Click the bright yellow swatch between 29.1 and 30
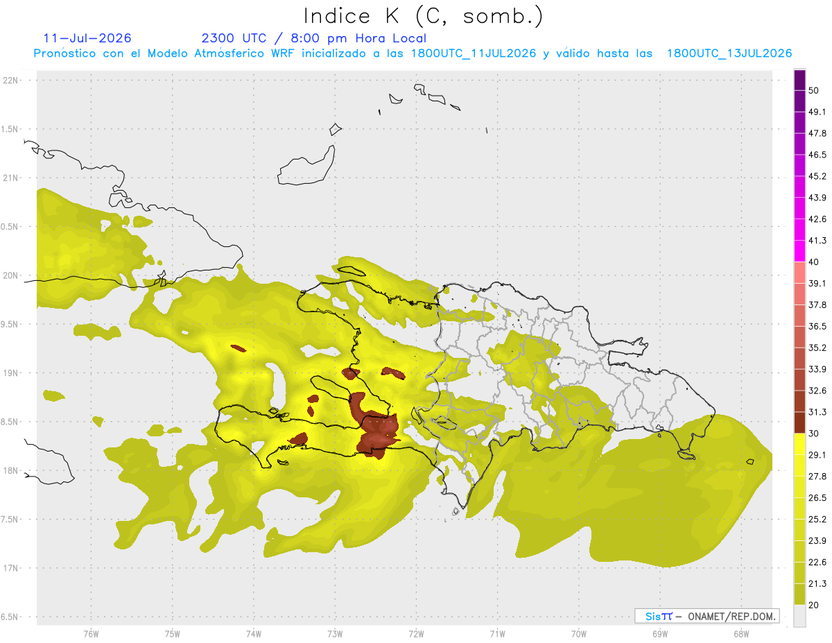The image size is (832, 643). [x=799, y=444]
